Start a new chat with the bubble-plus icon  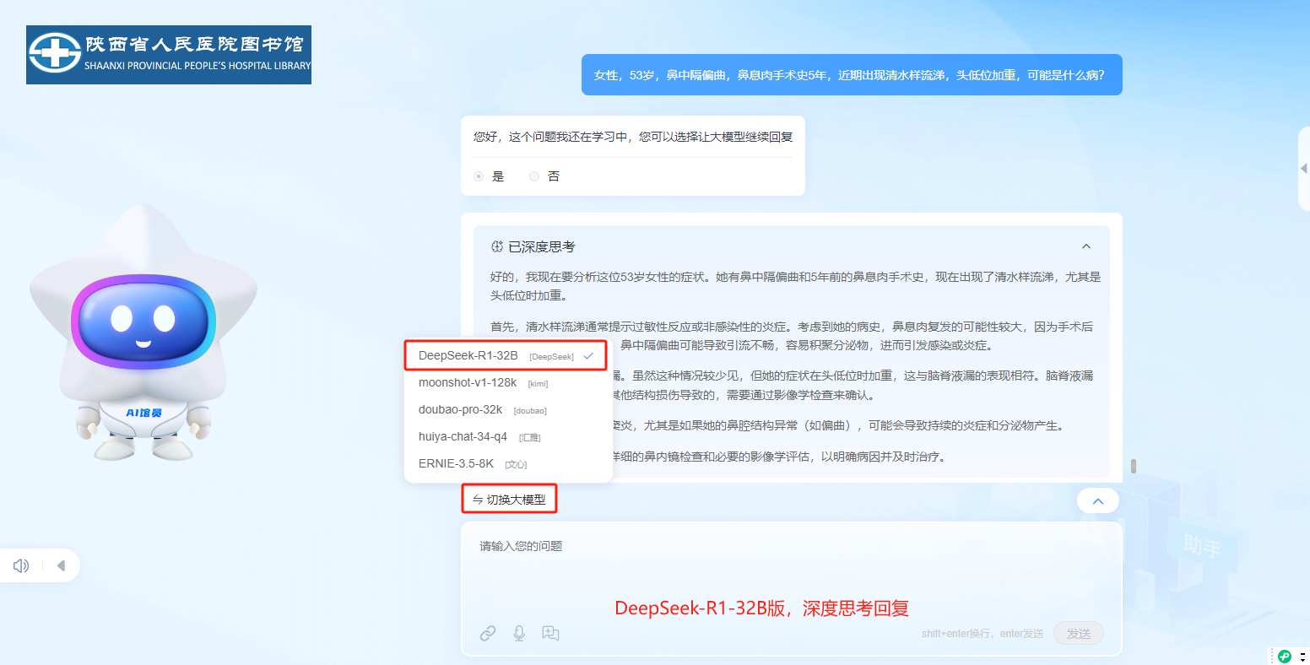tap(551, 633)
